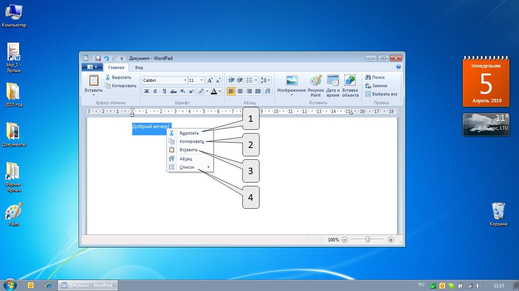Viewport: 519px width, 291px height.
Task: Expand the font size dropdown
Action: [x=201, y=80]
